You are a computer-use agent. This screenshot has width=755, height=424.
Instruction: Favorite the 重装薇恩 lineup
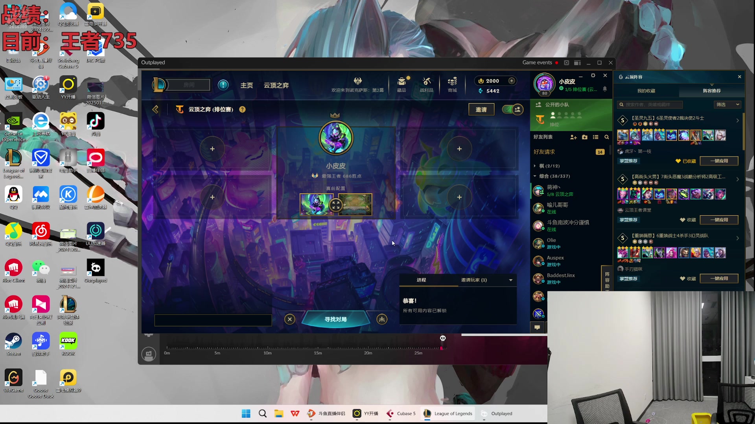tap(682, 279)
